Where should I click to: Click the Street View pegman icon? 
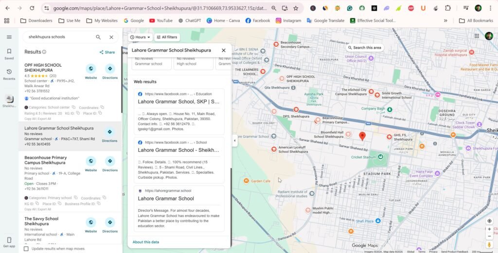(x=489, y=244)
